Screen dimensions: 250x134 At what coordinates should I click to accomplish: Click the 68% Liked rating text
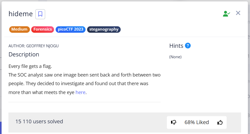[x=196, y=122]
